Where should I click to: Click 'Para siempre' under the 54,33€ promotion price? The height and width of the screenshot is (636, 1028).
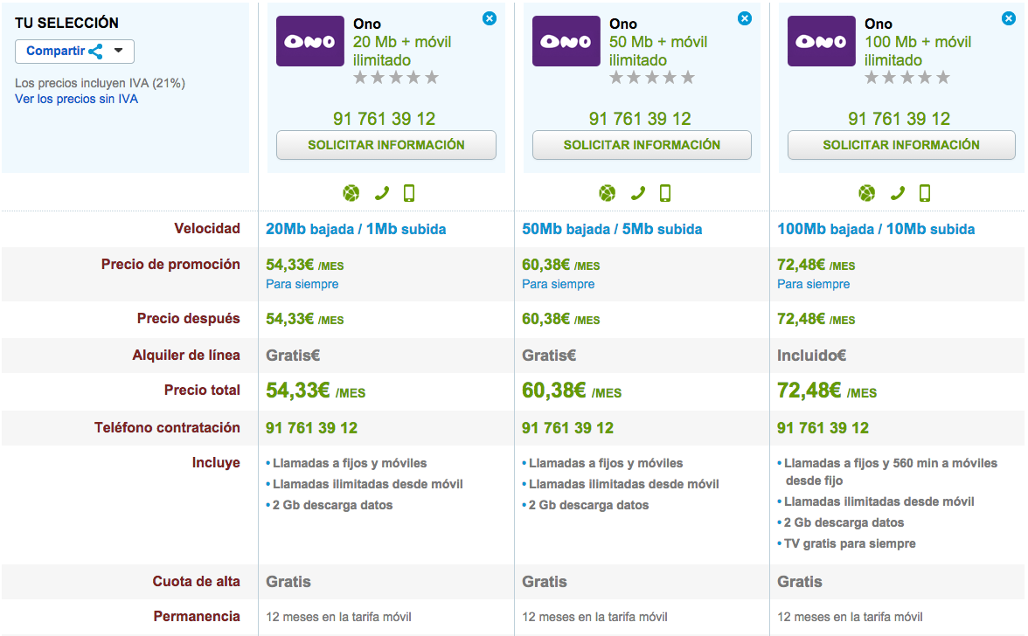302,284
